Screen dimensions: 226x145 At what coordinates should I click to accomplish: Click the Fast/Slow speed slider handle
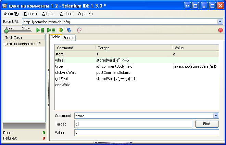pos(6,31)
